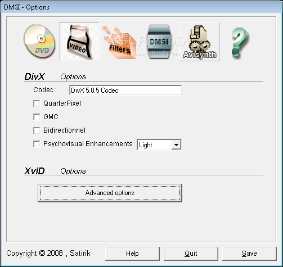The width and height of the screenshot is (283, 267).
Task: Click the 'XviD' section heading
Action: click(x=34, y=171)
